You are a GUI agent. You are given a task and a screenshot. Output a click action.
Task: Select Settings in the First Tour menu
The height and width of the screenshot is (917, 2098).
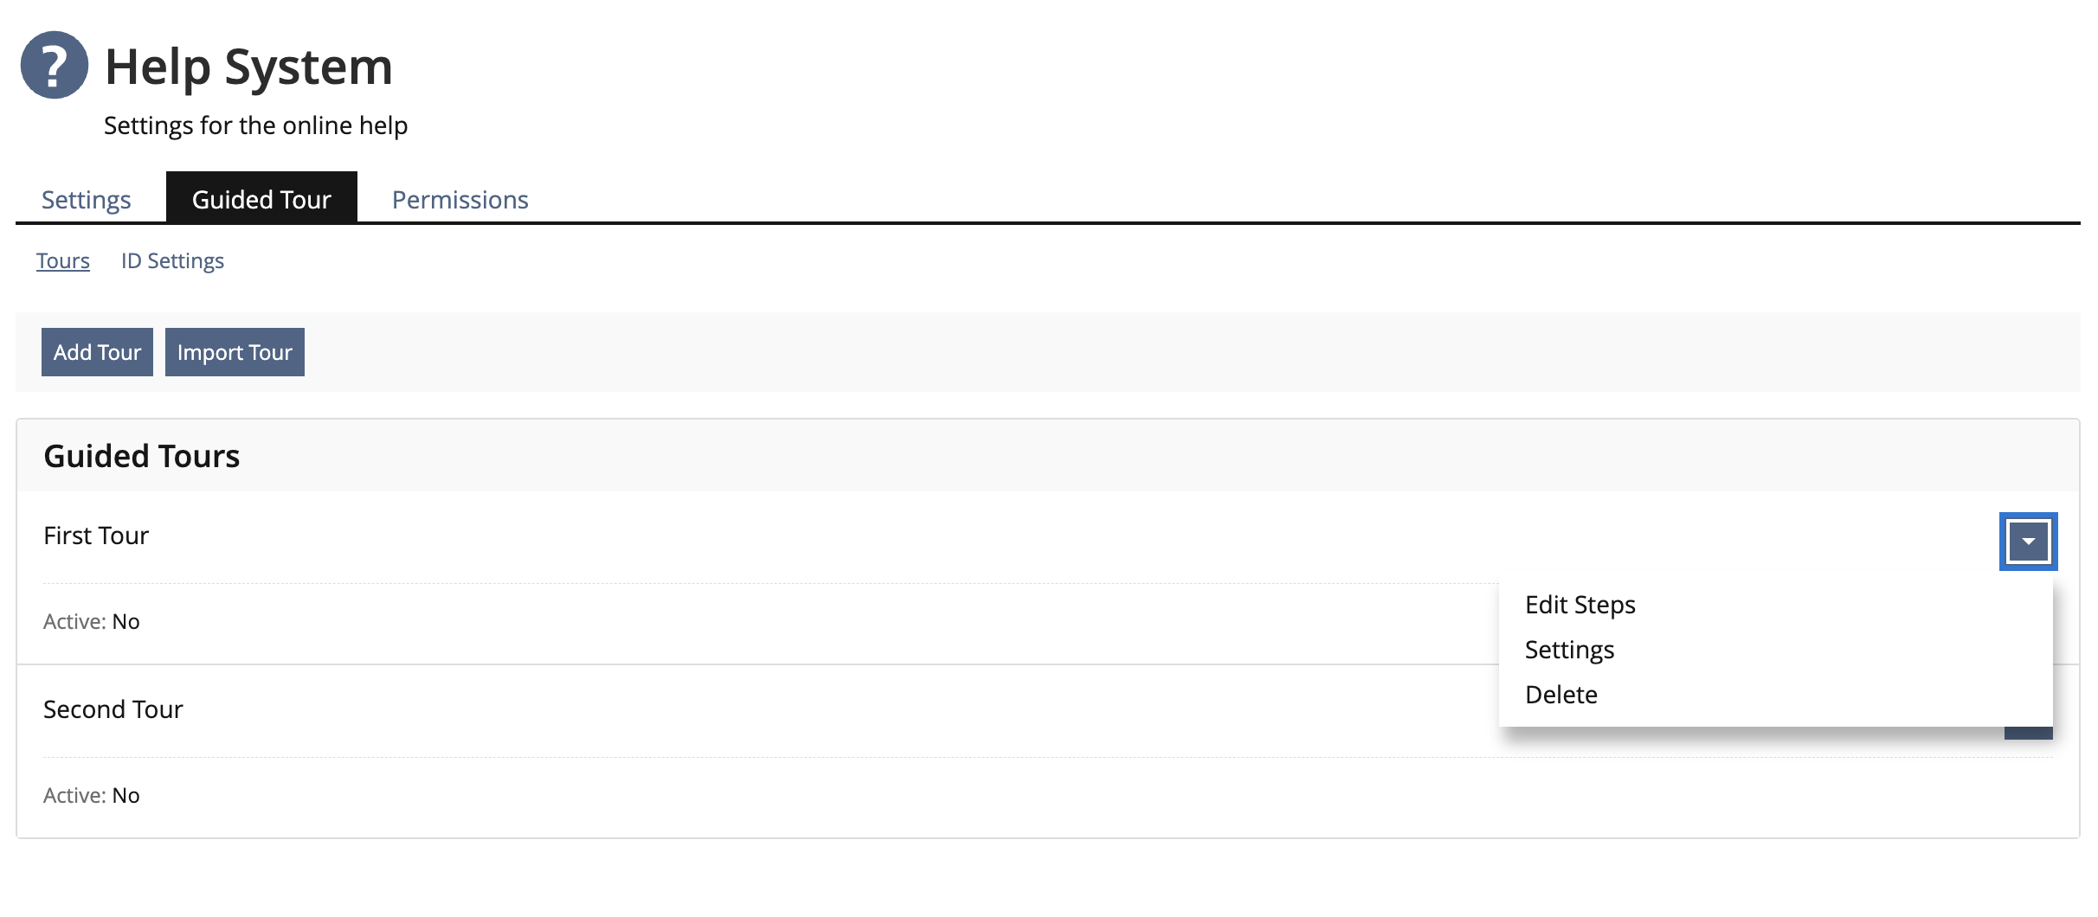tap(1569, 650)
